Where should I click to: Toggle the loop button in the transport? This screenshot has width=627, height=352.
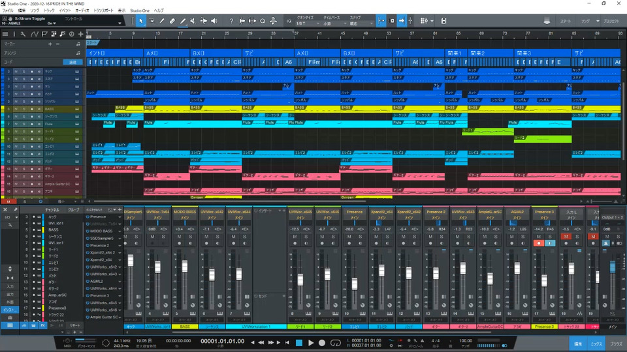pos(336,342)
